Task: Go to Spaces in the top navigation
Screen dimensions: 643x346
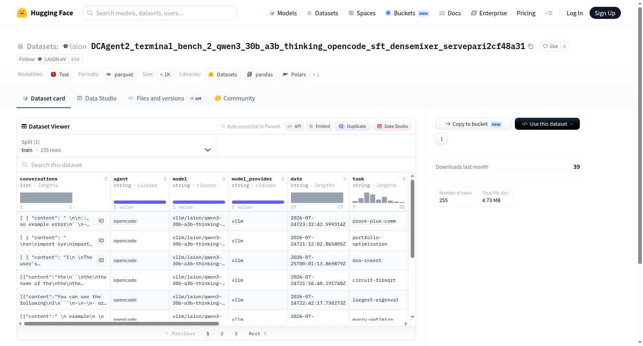Action: pyautogui.click(x=362, y=13)
